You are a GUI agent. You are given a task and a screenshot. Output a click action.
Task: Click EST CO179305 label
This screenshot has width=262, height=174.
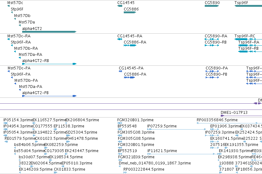tap(54, 151)
